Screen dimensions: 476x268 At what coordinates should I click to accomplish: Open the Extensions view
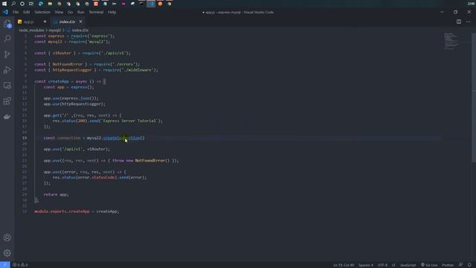pos(7,101)
